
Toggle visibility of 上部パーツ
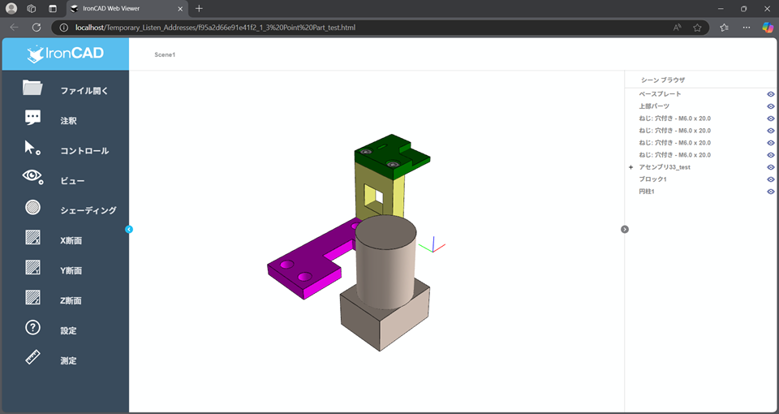[771, 106]
